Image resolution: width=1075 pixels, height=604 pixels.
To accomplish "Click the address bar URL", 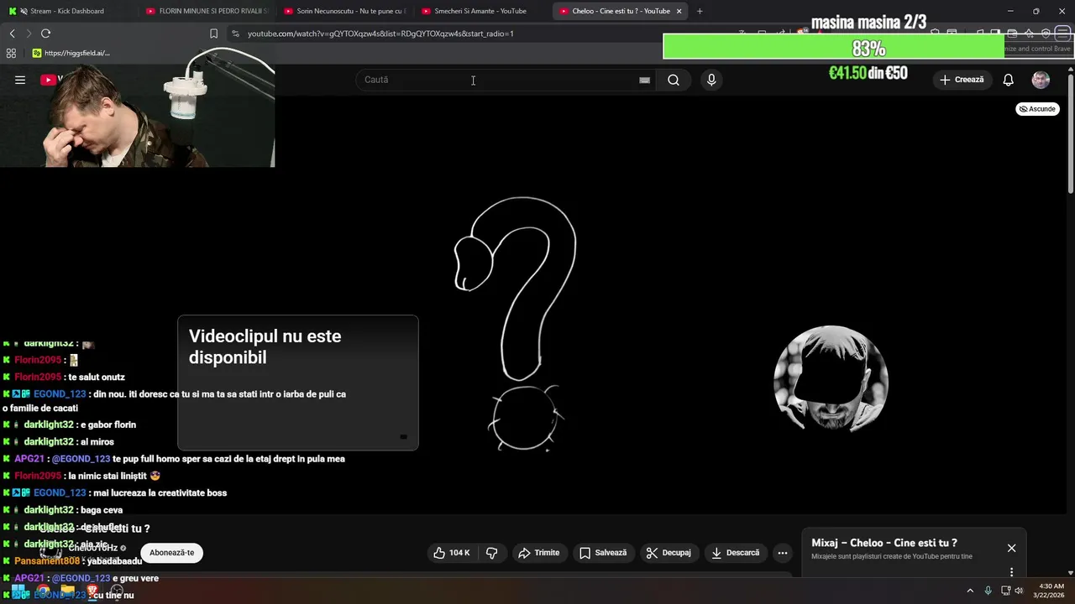I will (x=380, y=34).
